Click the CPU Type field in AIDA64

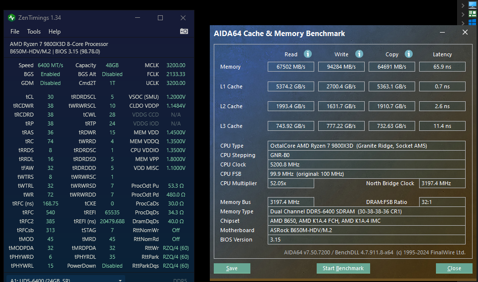click(367, 146)
